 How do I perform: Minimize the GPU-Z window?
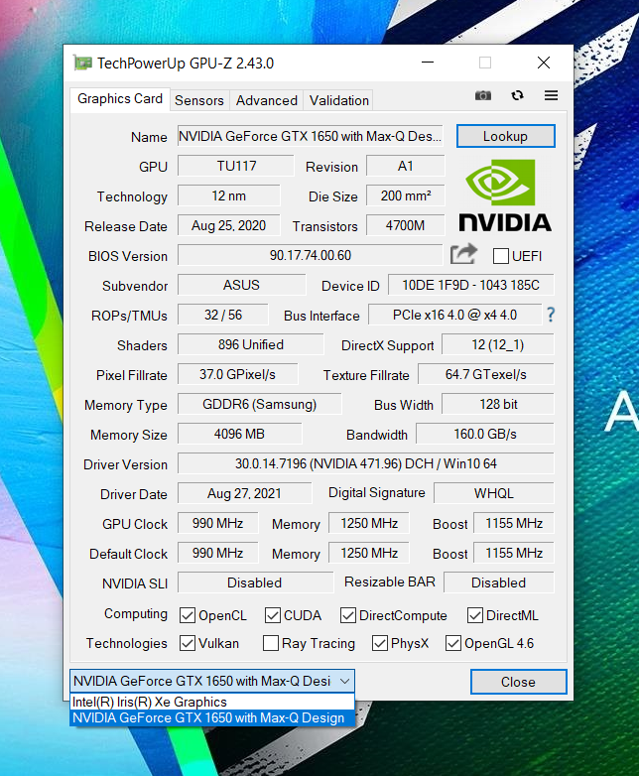[428, 63]
